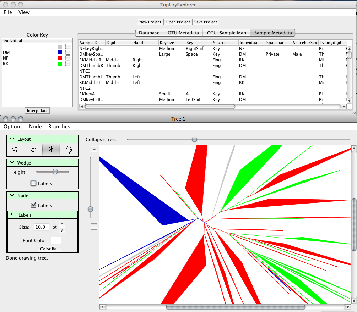357x312 pixels.
Task: Click the Save Project button
Action: point(205,22)
